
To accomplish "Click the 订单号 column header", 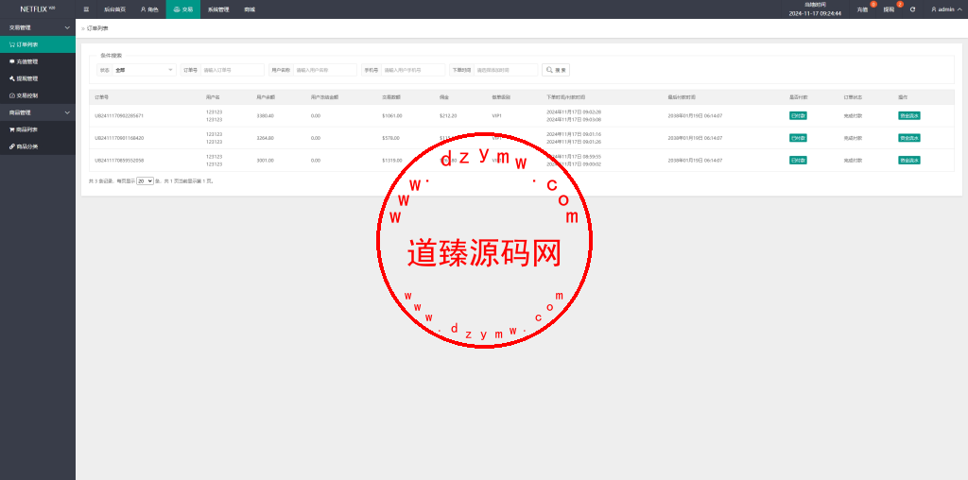I will tap(102, 97).
